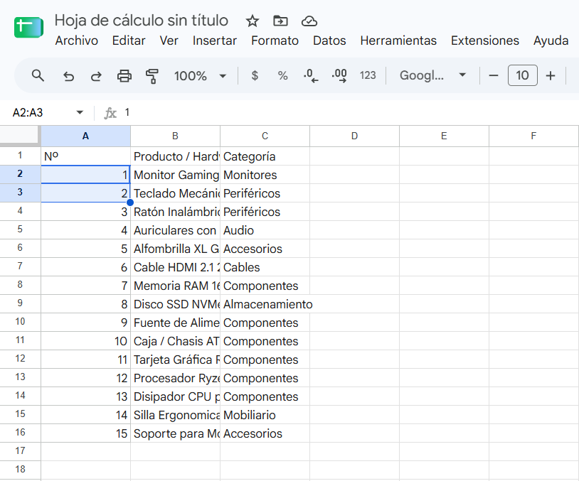
Task: Open the 100% zoom dropdown
Action: (x=200, y=76)
